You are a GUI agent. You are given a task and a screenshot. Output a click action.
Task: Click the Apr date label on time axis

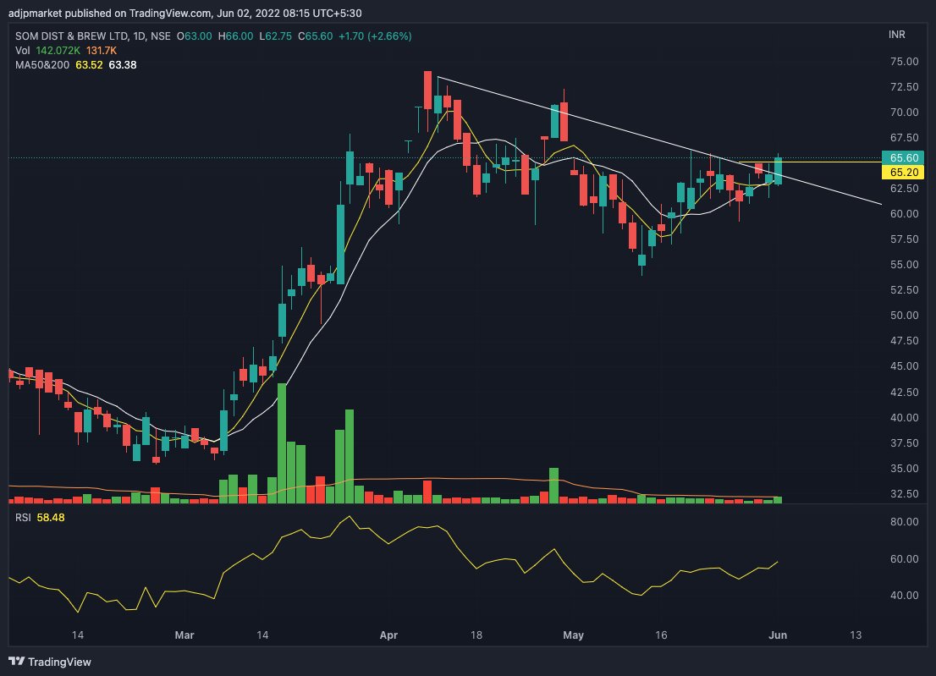point(388,635)
